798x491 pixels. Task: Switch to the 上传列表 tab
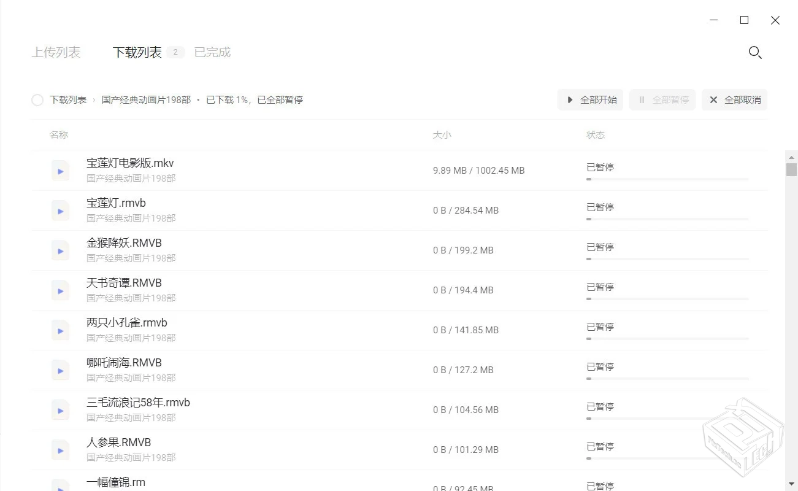pyautogui.click(x=56, y=52)
